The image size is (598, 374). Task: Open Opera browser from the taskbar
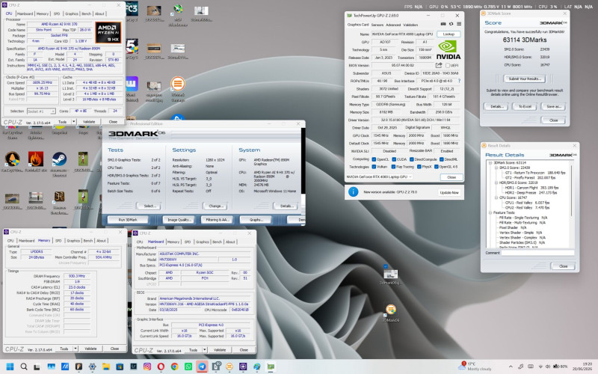pyautogui.click(x=161, y=367)
